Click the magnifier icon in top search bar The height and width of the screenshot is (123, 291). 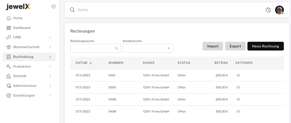coord(72,10)
